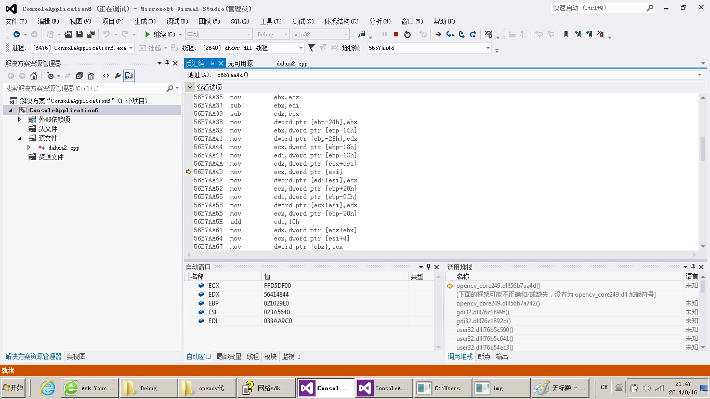Image resolution: width=710 pixels, height=399 pixels.
Task: Collapse the 源文件 folder node
Action: [x=20, y=138]
